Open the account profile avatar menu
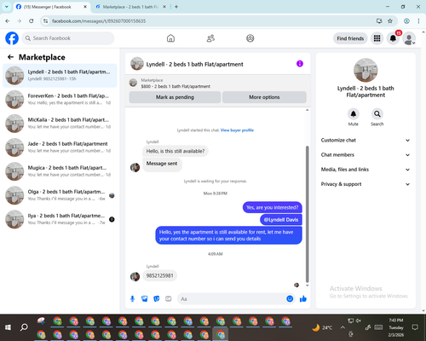This screenshot has width=426, height=341. [409, 38]
